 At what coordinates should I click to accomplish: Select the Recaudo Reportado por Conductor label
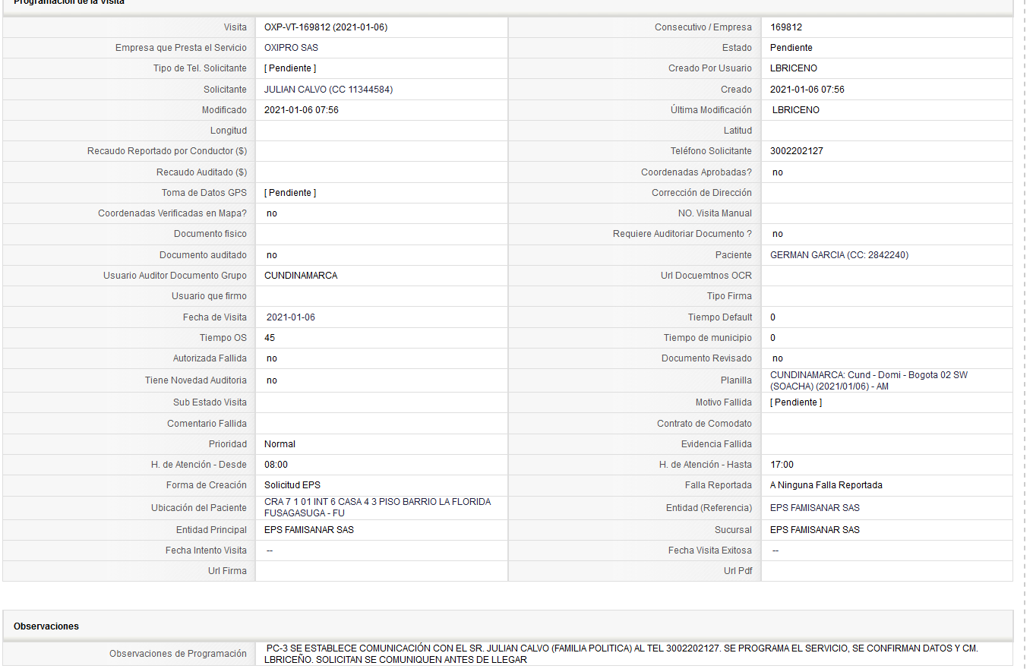pos(167,151)
